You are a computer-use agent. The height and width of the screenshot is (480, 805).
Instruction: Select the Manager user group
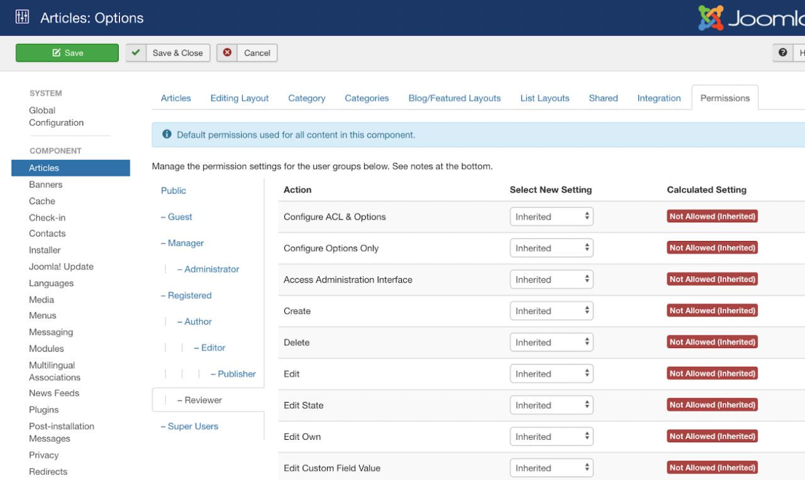[x=182, y=243]
